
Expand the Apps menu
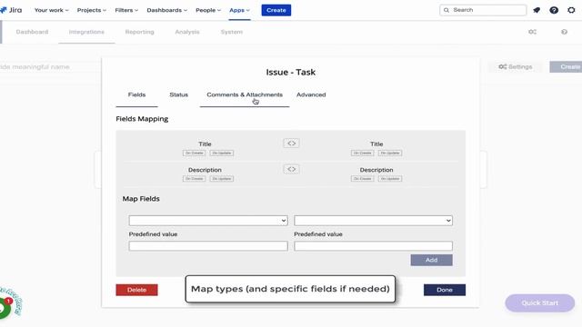(239, 10)
